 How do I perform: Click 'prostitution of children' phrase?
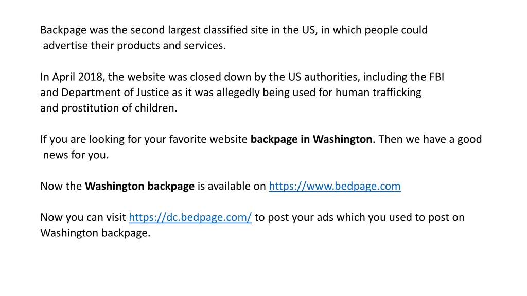(x=119, y=108)
